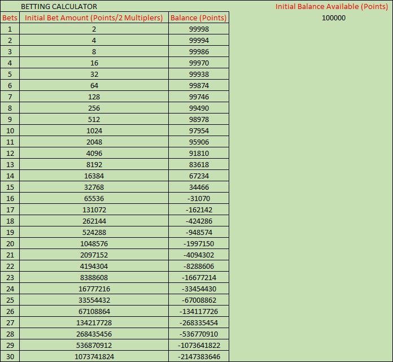Click balance cell 83618
This screenshot has height=362, width=393.
pos(199,164)
